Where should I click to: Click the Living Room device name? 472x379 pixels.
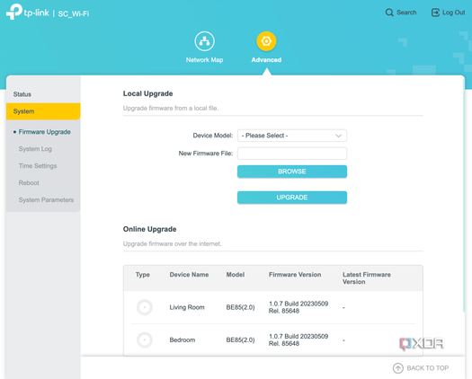point(187,307)
